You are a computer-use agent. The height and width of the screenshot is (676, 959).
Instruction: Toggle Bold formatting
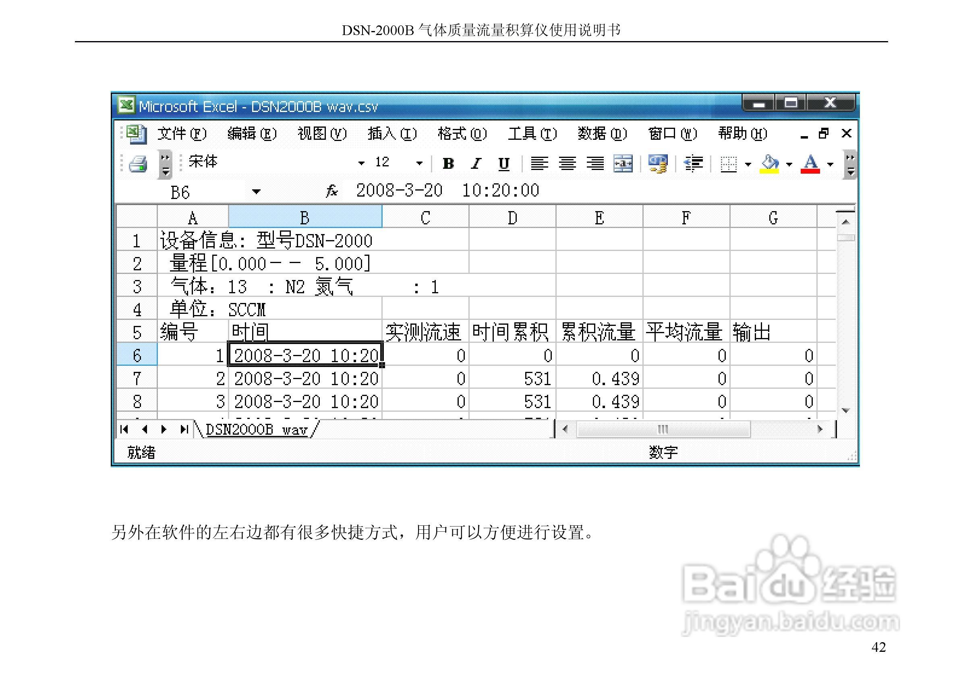tap(448, 163)
